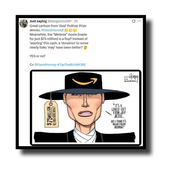Viewport: 171px width, 169px height.
Task: Click the 'Just saying' display name
Action: (38, 21)
